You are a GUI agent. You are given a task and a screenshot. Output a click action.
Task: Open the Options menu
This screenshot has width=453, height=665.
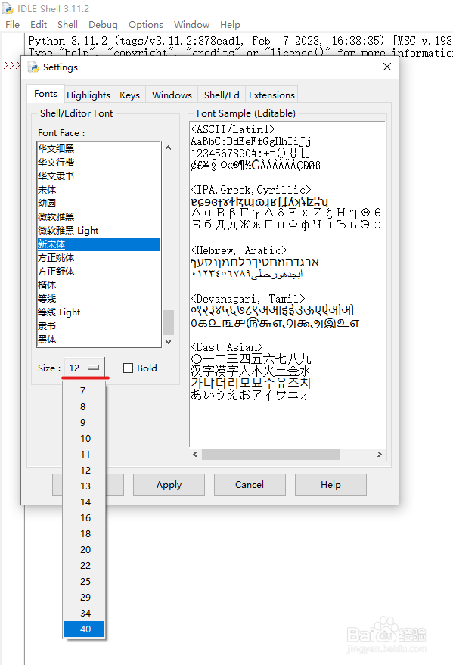click(146, 25)
